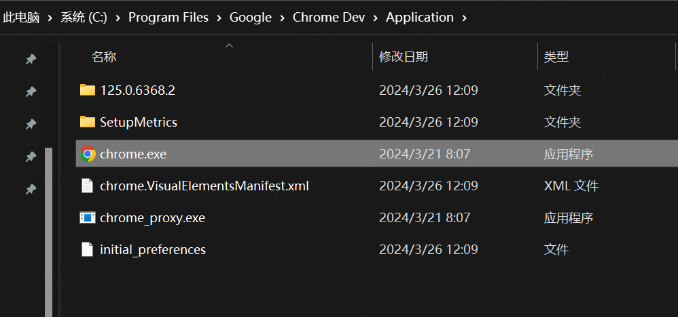Select the SetupMetrics folder name
The height and width of the screenshot is (317, 678).
139,122
